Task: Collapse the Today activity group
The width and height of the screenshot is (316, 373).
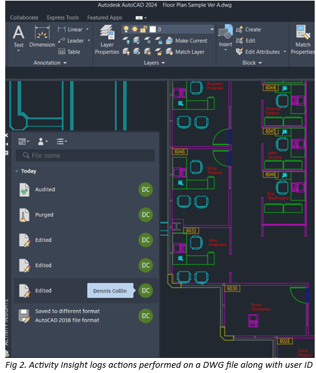Action: pyautogui.click(x=16, y=171)
